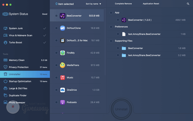Click the Podcasts app icon

click(62, 102)
